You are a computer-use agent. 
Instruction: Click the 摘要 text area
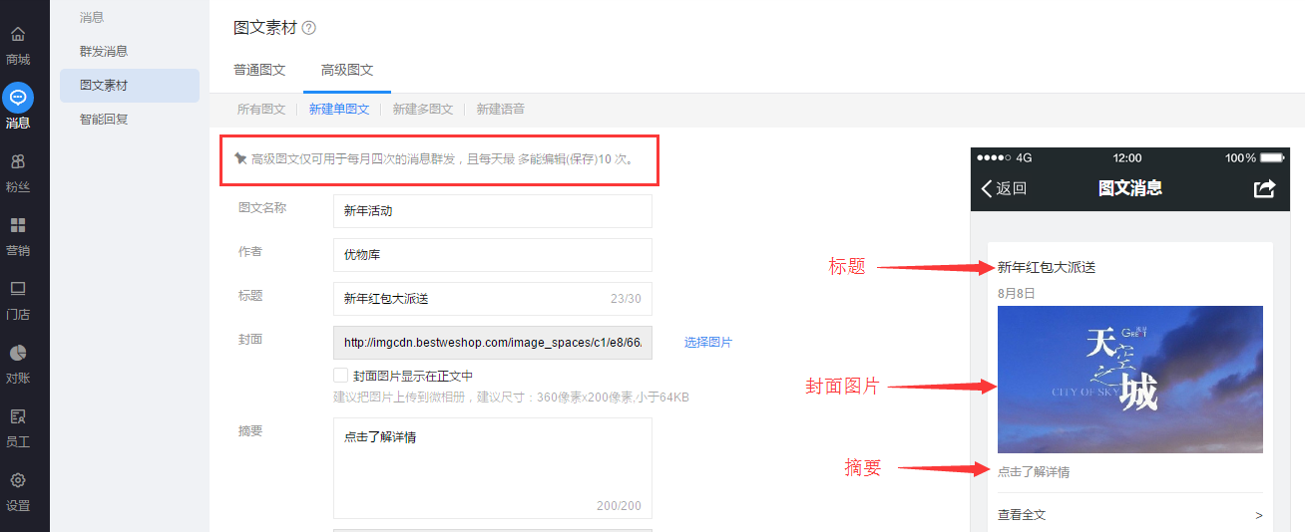(492, 467)
